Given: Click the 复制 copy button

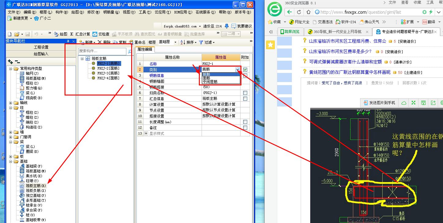Looking at the screenshot, I should click(x=120, y=42).
